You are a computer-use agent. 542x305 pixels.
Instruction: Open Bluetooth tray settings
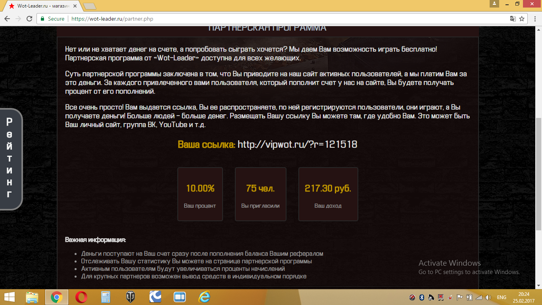(422, 297)
